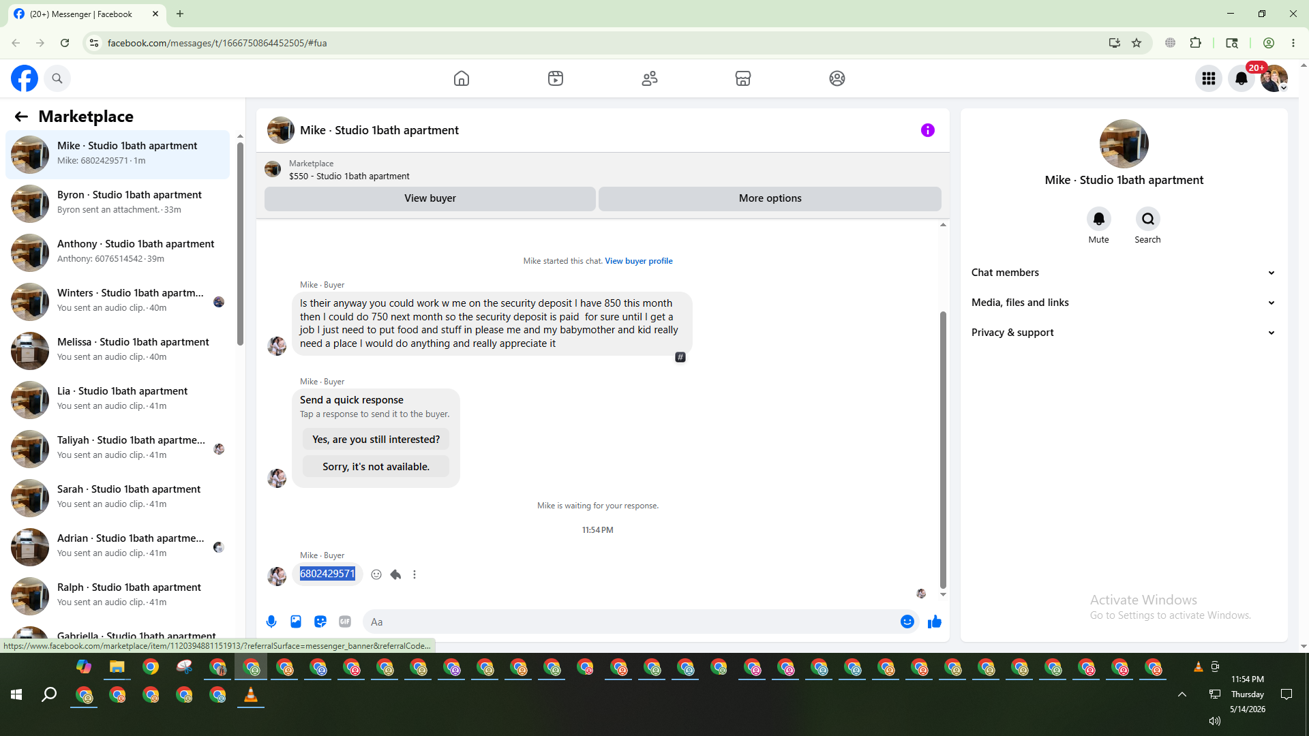Open Windows taskbar search
This screenshot has width=1309, height=736.
49,694
